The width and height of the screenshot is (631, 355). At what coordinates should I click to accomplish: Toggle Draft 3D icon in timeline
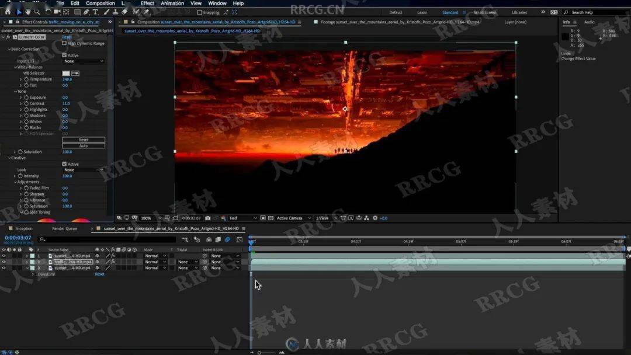pos(197,239)
